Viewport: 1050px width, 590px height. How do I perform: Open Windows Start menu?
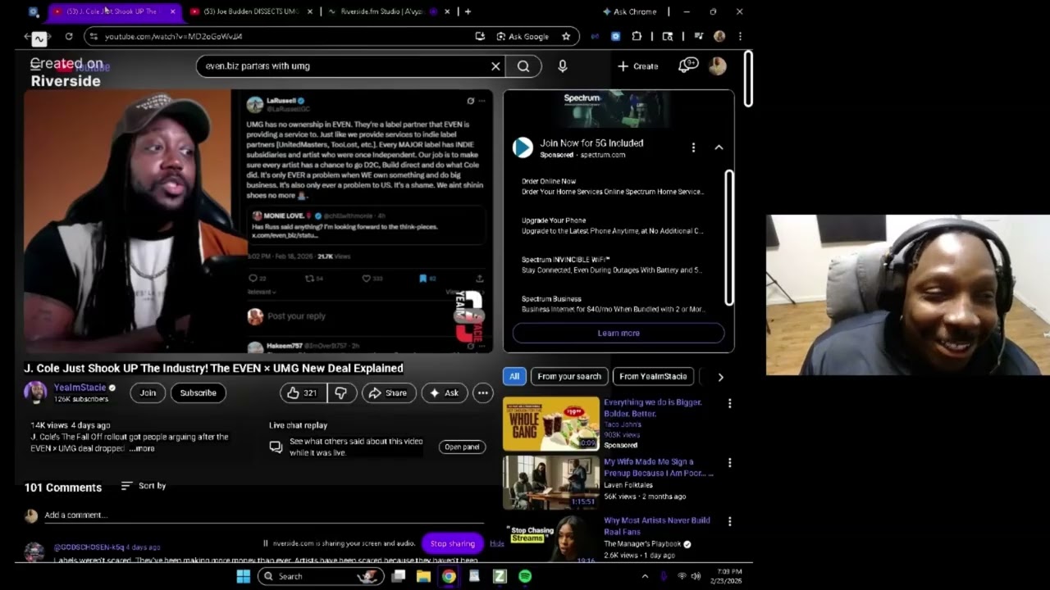tap(244, 576)
